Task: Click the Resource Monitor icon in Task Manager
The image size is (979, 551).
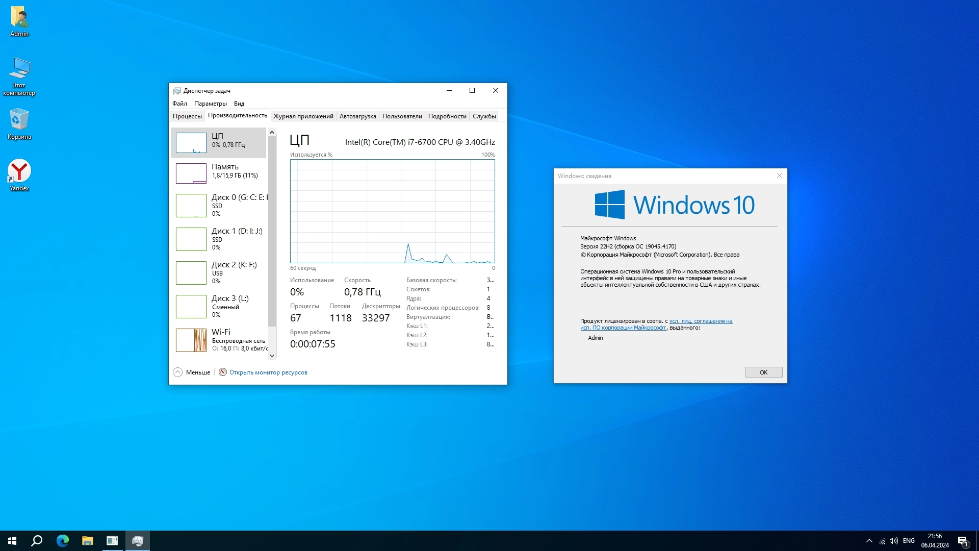Action: (x=223, y=372)
